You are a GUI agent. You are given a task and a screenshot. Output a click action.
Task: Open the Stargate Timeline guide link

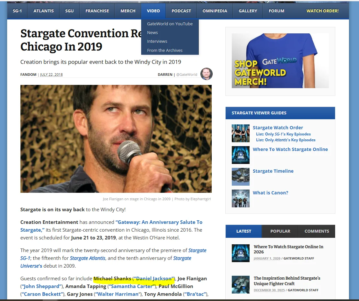[273, 171]
